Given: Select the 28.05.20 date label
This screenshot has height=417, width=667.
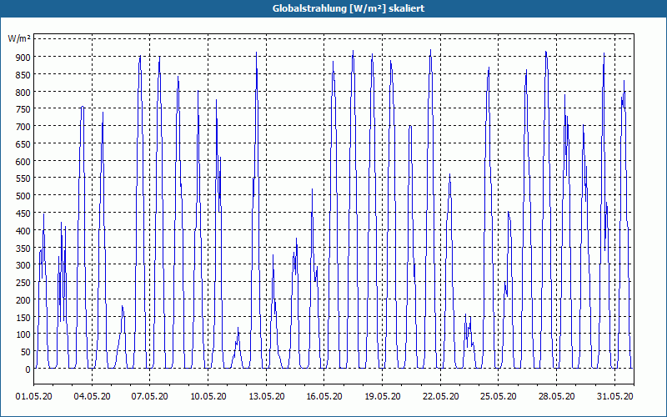Looking at the screenshot, I should tap(556, 396).
